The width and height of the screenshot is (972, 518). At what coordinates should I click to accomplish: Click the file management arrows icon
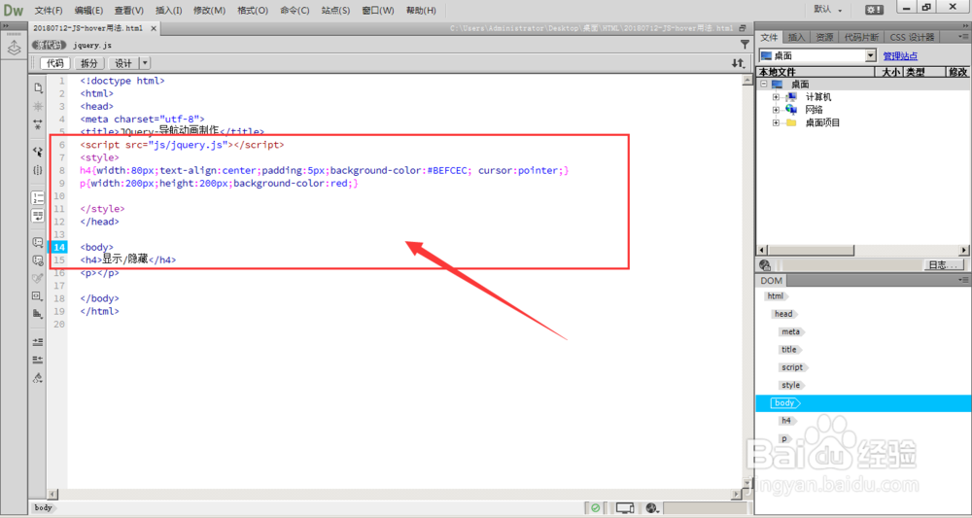point(738,63)
